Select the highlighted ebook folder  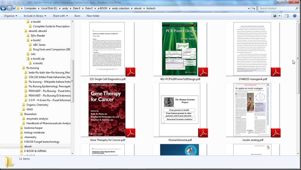35,146
